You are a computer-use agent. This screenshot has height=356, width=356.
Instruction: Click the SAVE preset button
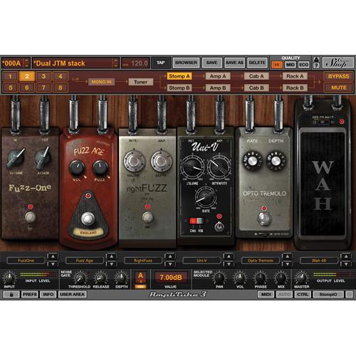[211, 63]
